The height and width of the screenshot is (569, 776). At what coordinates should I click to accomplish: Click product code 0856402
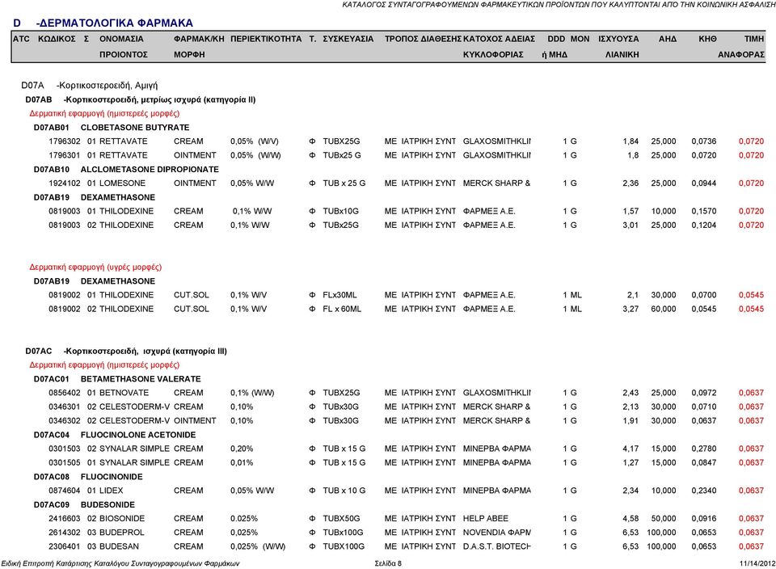tap(65, 393)
